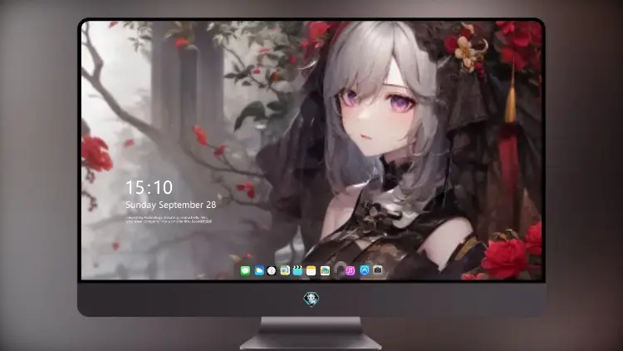Click the 15:10 clock widget

click(x=150, y=187)
